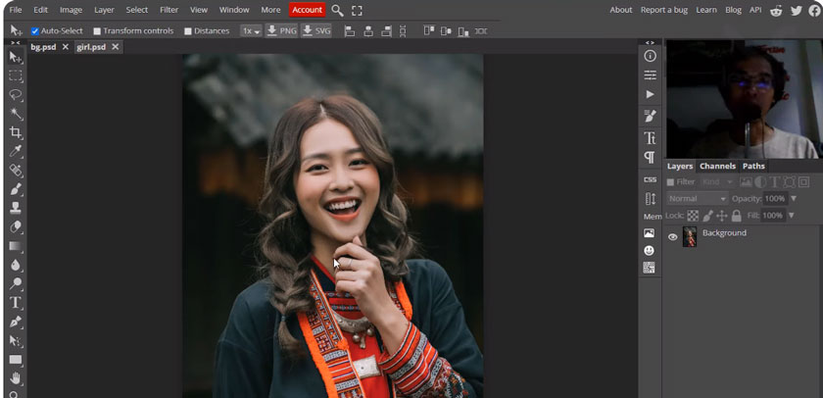
Task: Collapse the right panel with arrows
Action: (x=650, y=42)
